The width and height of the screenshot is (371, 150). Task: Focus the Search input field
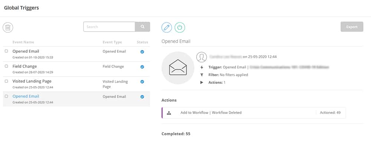[109, 27]
